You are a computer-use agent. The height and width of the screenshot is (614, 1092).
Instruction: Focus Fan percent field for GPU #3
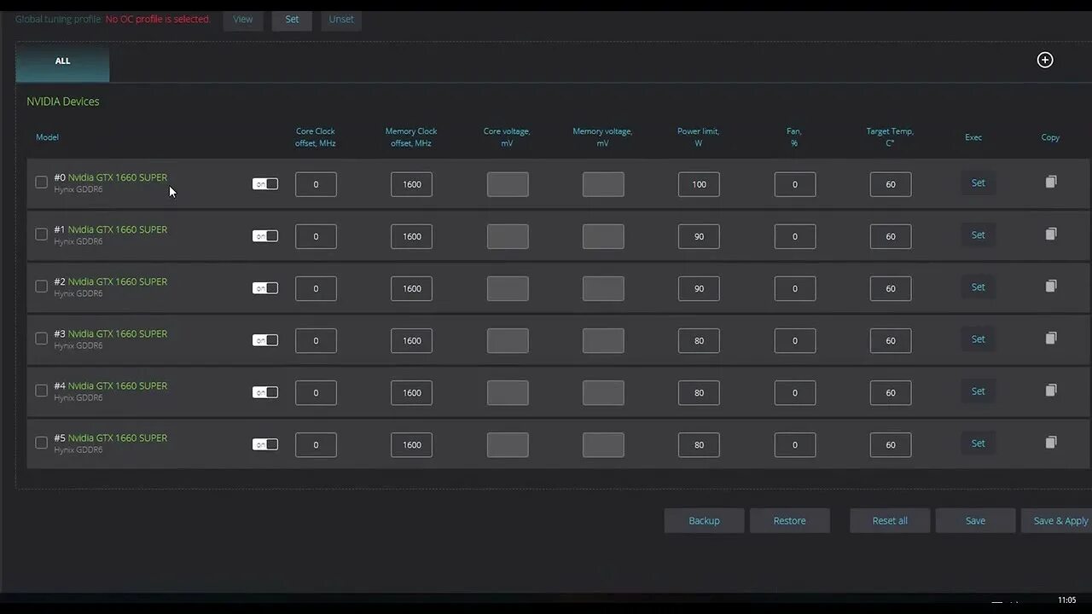click(x=794, y=340)
